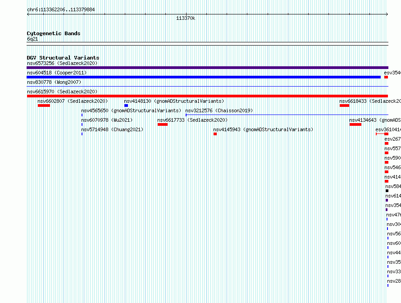Click the thin blue line under nsv830778
The width and height of the screenshot is (401, 303).
[x=207, y=87]
